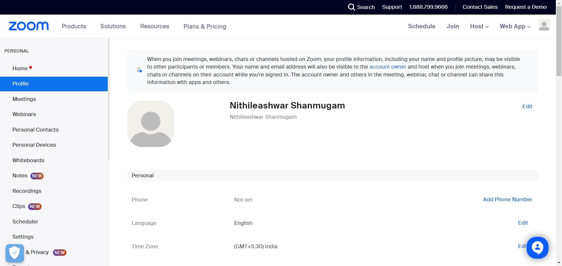
Task: Click the Search magnifier icon
Action: pos(351,7)
